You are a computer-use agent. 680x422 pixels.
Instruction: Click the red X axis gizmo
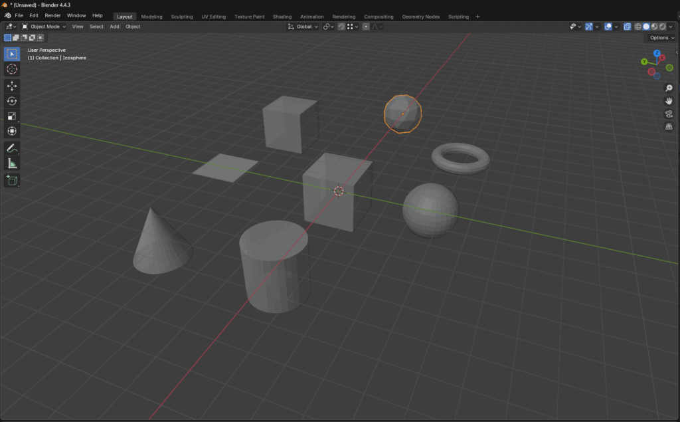pos(662,58)
